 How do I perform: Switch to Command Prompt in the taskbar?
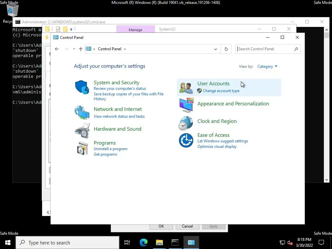[175, 243]
